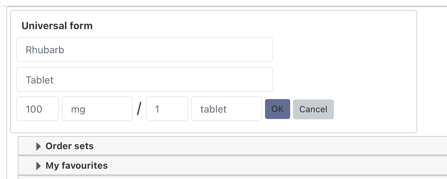Expand the Order sets disclosure triangle

39,146
